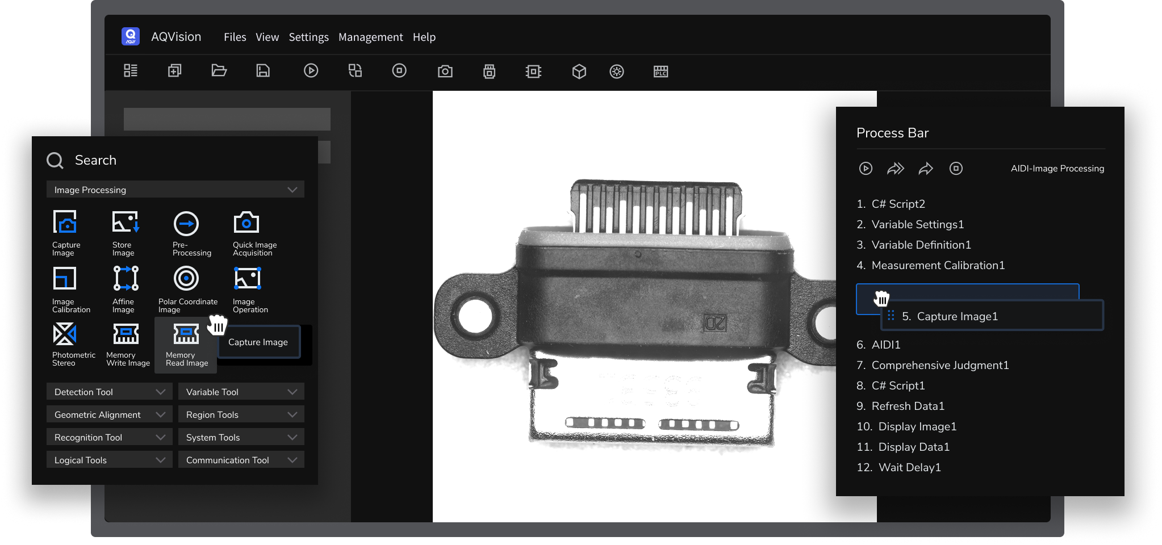Click the camera icon in the toolbar

click(445, 71)
